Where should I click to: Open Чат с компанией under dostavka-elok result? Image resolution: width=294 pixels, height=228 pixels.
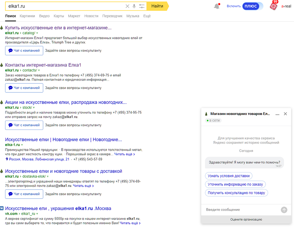pyautogui.click(x=24, y=194)
